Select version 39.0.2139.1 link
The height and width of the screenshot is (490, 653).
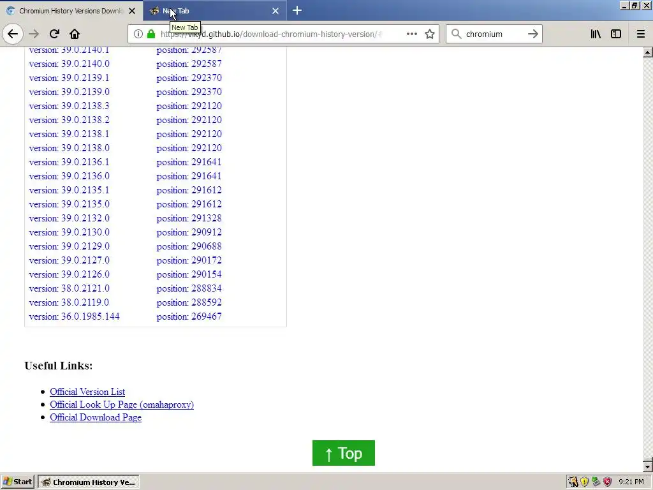[x=69, y=78]
